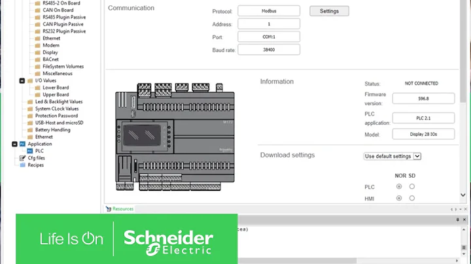Click the main panel vertical scrollbar thumb

(x=463, y=50)
